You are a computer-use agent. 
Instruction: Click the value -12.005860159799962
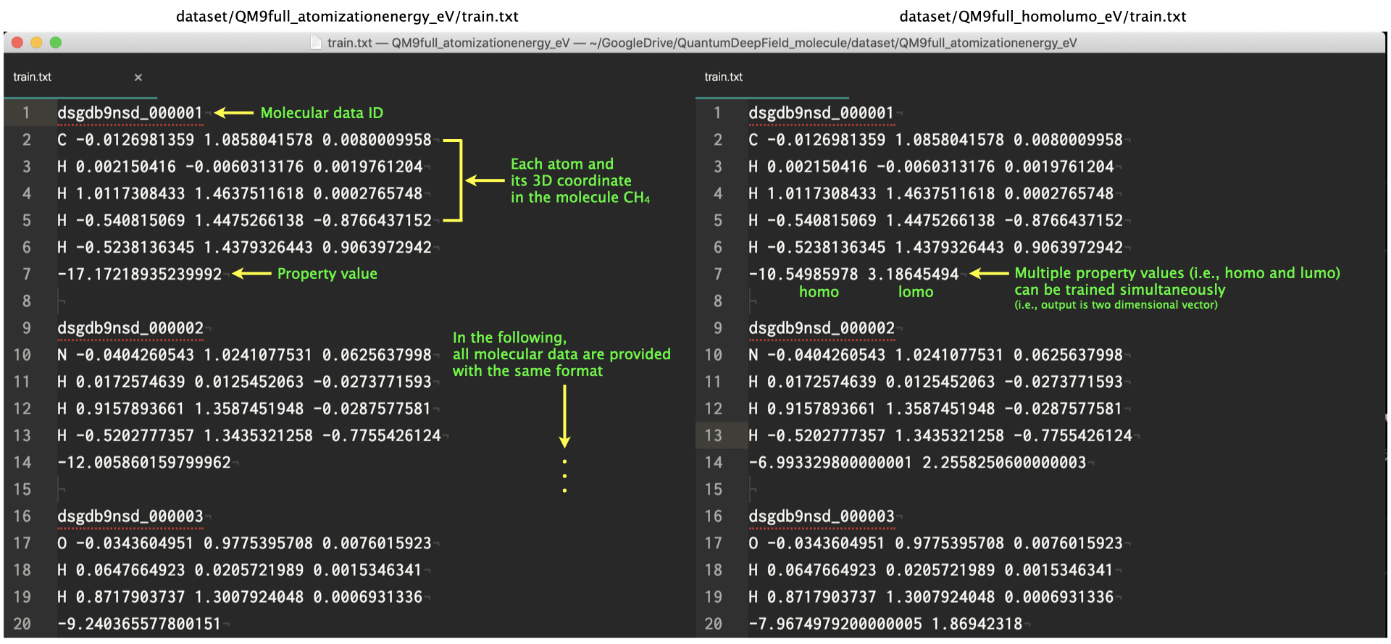[x=144, y=463]
